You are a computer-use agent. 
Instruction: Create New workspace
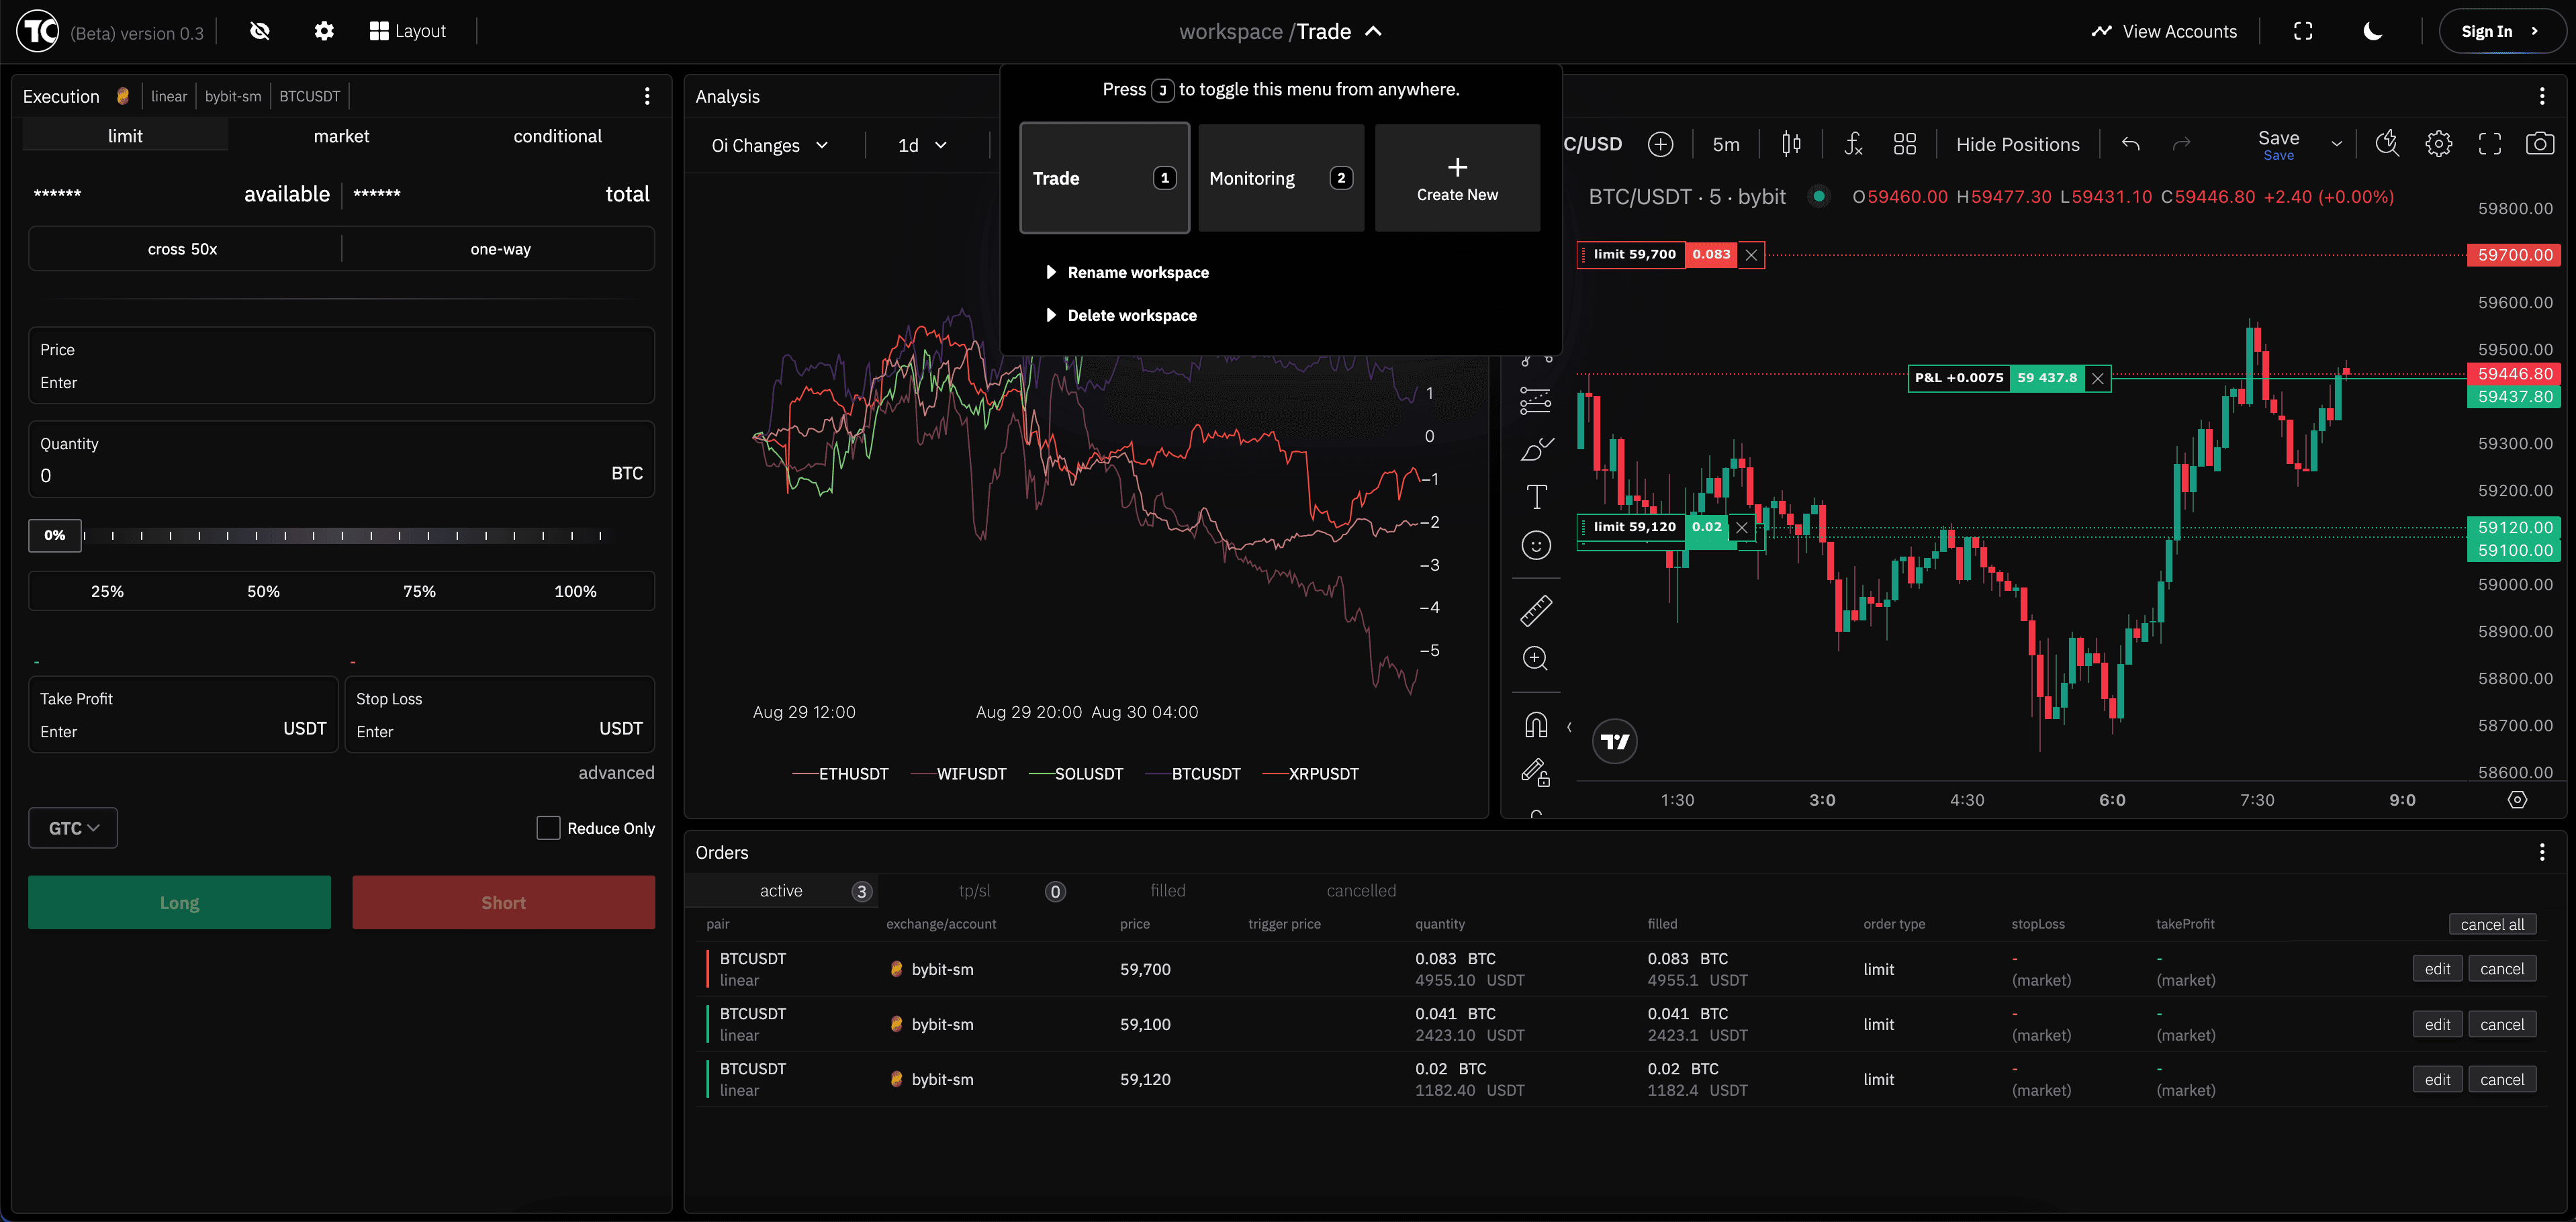click(1457, 178)
